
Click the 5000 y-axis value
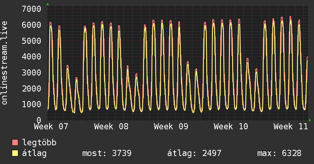click(32, 41)
